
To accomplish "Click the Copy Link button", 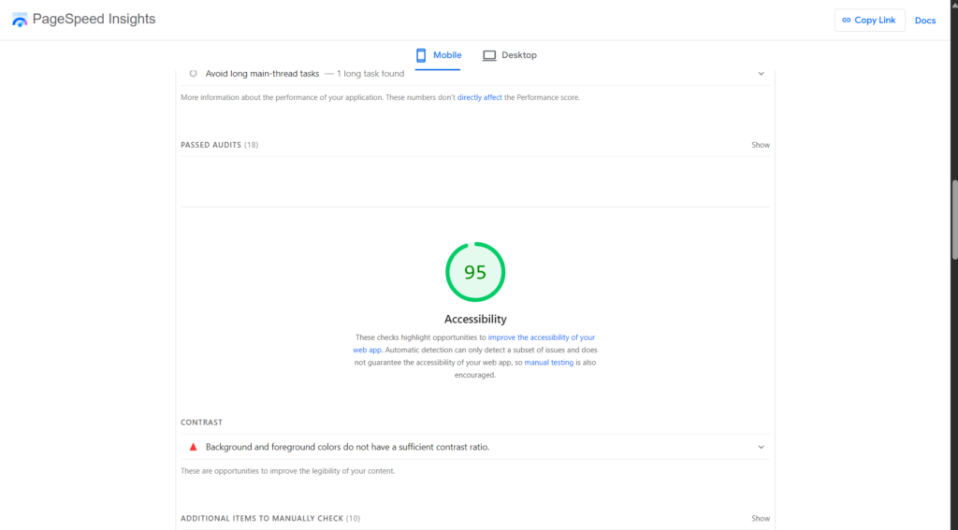I will point(869,21).
